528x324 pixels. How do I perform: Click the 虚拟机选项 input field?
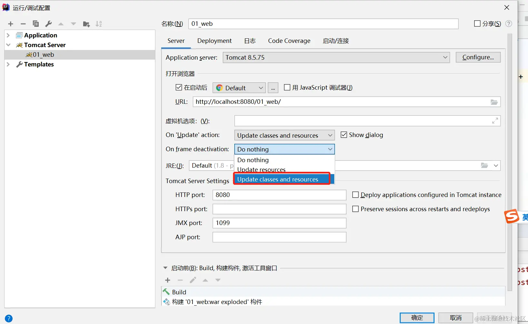click(x=367, y=121)
